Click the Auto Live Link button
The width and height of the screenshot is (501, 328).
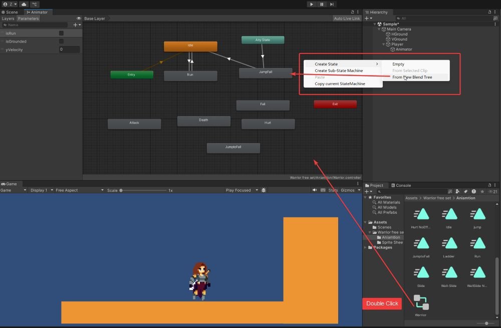347,19
